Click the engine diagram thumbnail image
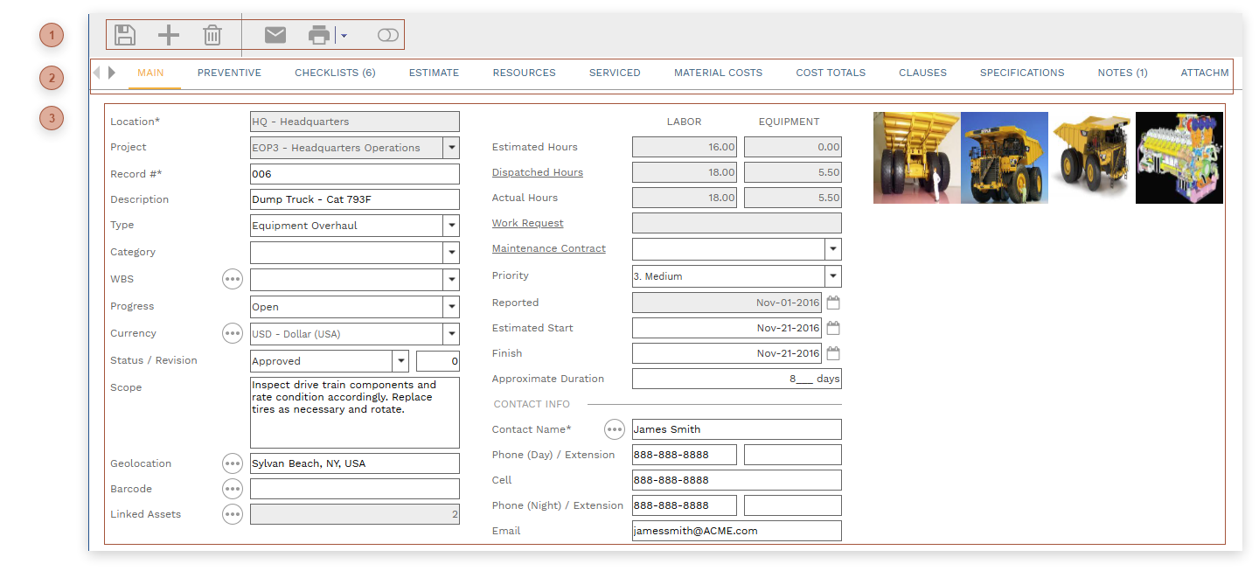This screenshot has height=571, width=1259. tap(1179, 158)
